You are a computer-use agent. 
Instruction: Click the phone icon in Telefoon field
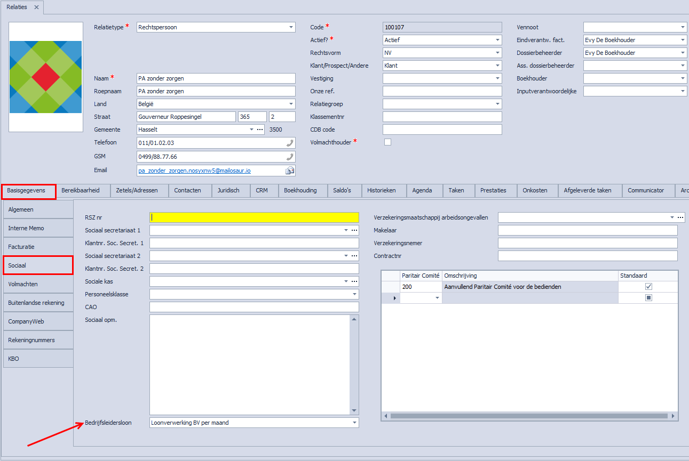click(290, 143)
